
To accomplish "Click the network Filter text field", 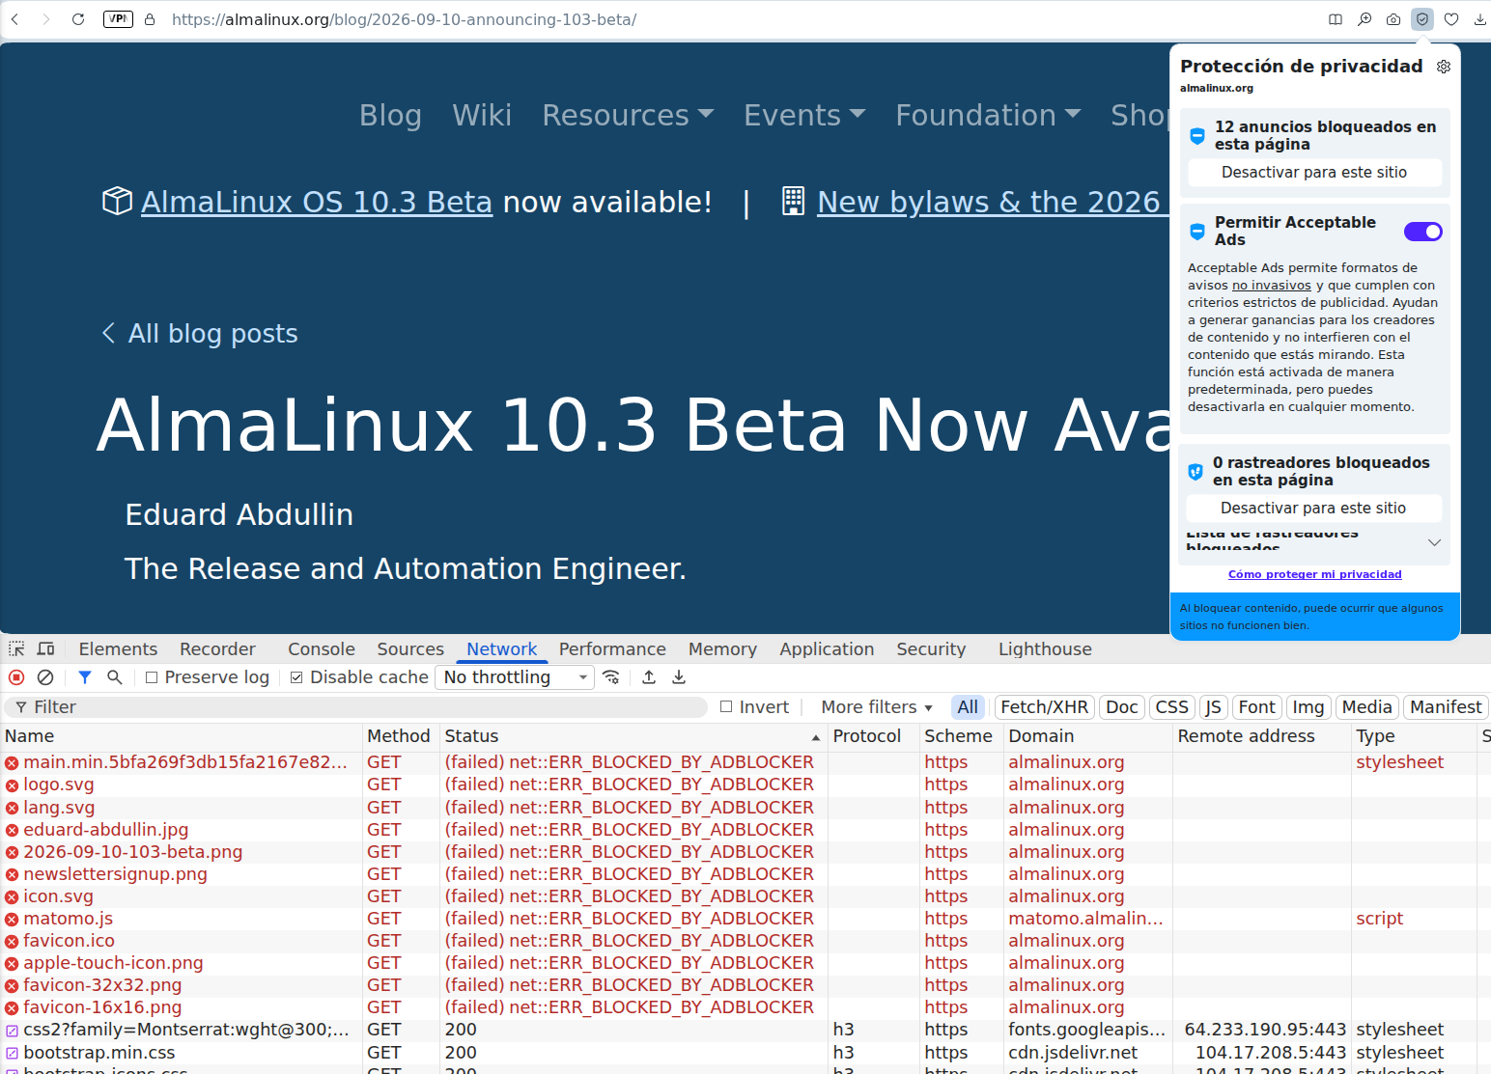I will tap(357, 707).
